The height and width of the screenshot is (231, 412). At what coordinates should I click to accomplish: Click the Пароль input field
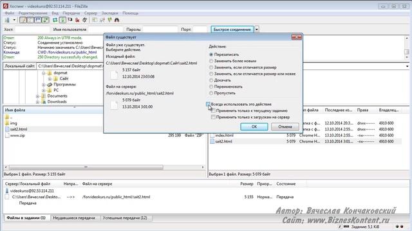tap(160, 30)
